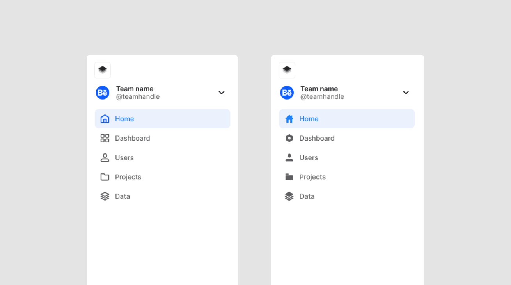Click the outlined Projects folder icon
The image size is (511, 285).
[x=105, y=177]
